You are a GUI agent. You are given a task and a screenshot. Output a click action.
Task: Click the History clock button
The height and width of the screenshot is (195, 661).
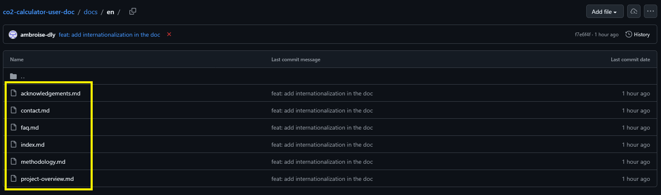pos(638,35)
